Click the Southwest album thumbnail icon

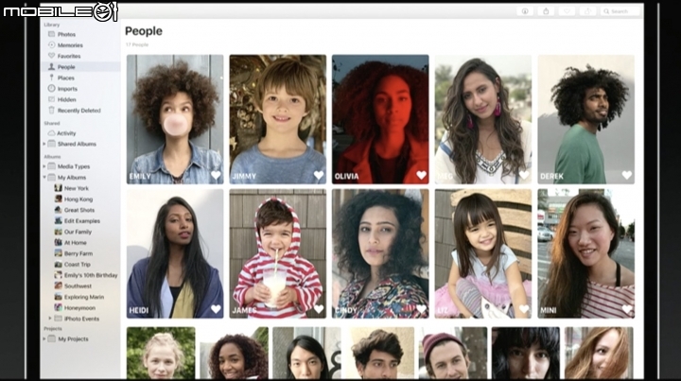click(x=59, y=286)
